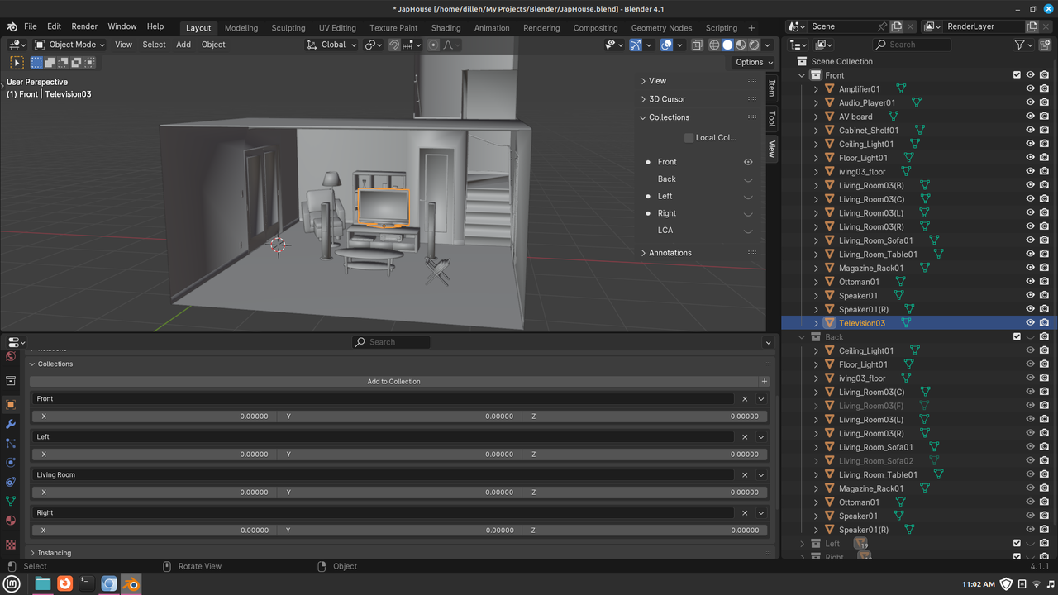Screen dimensions: 1058x595
Task: Open the Outliner filter funnel dropdown
Action: [1023, 45]
